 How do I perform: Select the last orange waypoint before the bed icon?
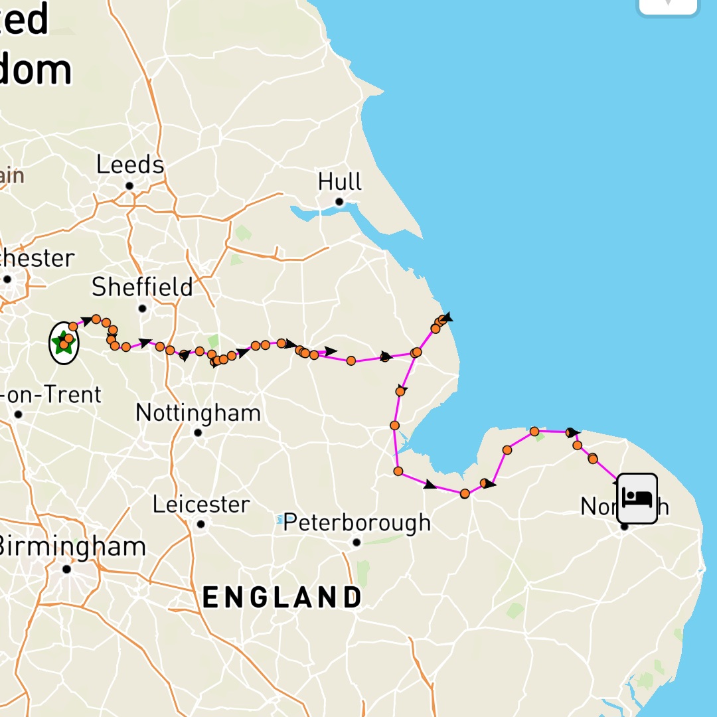(593, 458)
